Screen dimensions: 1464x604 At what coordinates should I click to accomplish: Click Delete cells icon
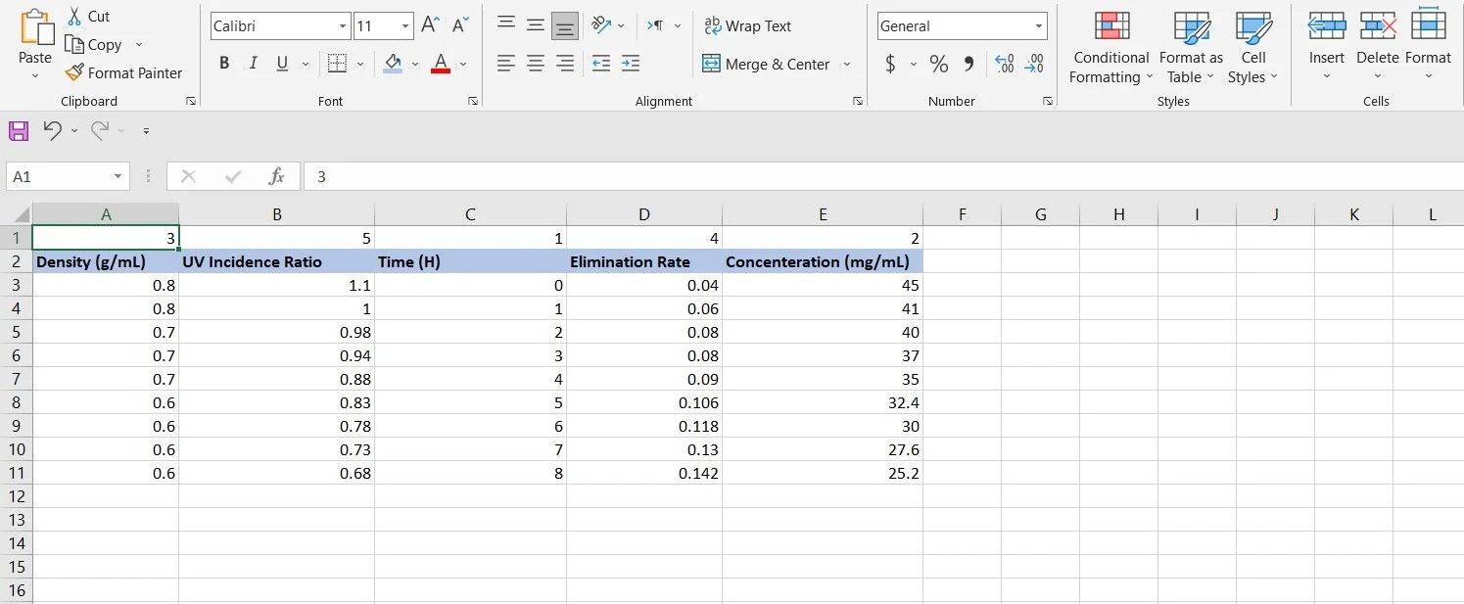[1378, 26]
